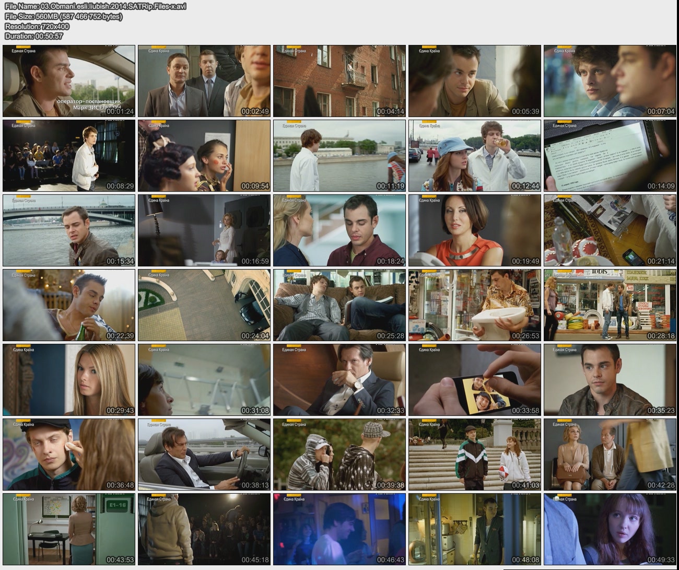Open the convertible driver frame at 00:38:13
679x570 pixels.
tap(204, 455)
